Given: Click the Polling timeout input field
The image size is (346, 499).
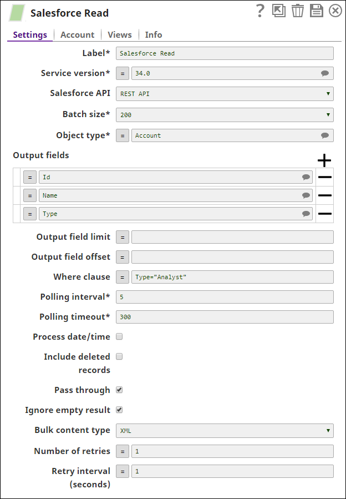Looking at the screenshot, I should pyautogui.click(x=225, y=317).
